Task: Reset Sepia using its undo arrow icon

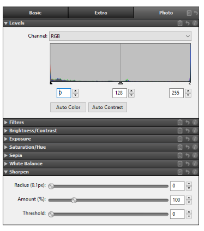Action: 188,155
